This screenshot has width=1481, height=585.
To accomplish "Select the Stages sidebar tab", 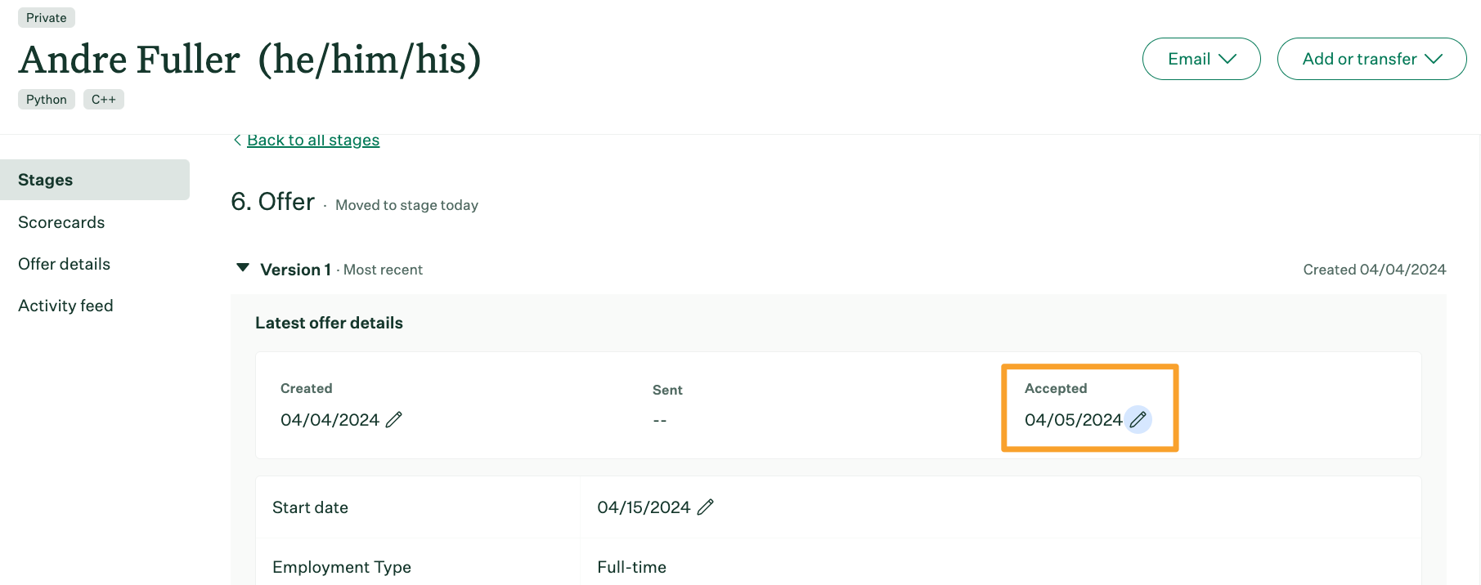I will (x=94, y=180).
